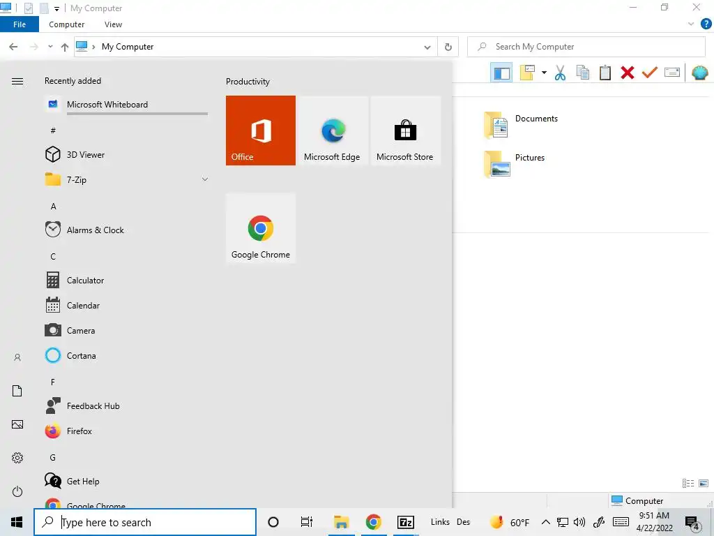Click the Power button in Start menu
The height and width of the screenshot is (536, 714).
(x=17, y=491)
